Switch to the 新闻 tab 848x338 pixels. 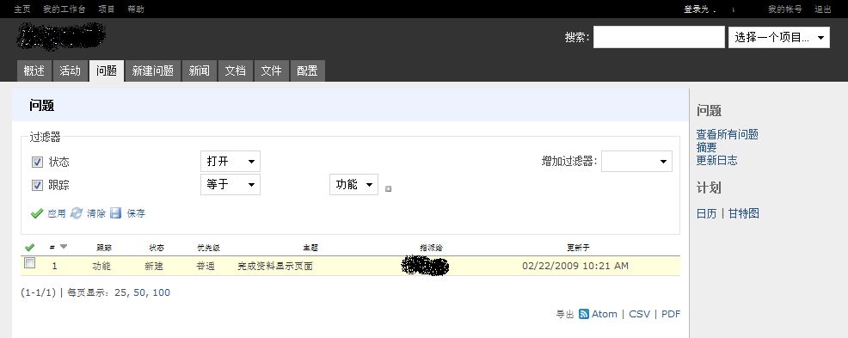tap(199, 71)
